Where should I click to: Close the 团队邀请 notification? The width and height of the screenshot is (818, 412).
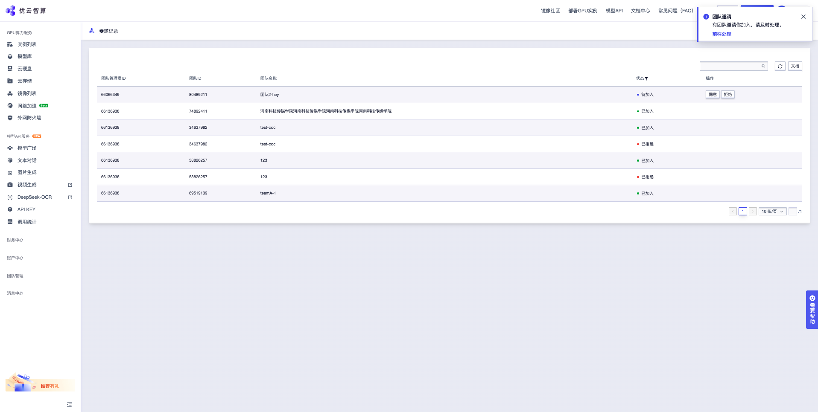pos(803,17)
